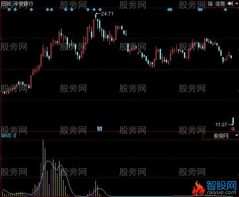Click the candlestick at the 24.71 peak
239x197 pixels.
click(96, 16)
